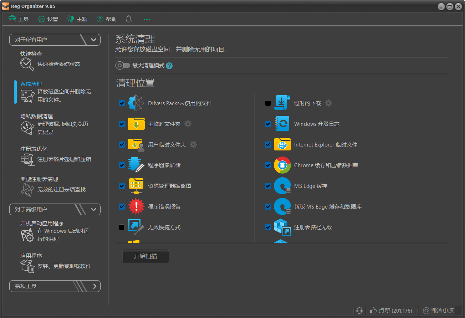Screen dimensions: 465x318
Task: Click the 开始扫描 button
Action: click(145, 256)
